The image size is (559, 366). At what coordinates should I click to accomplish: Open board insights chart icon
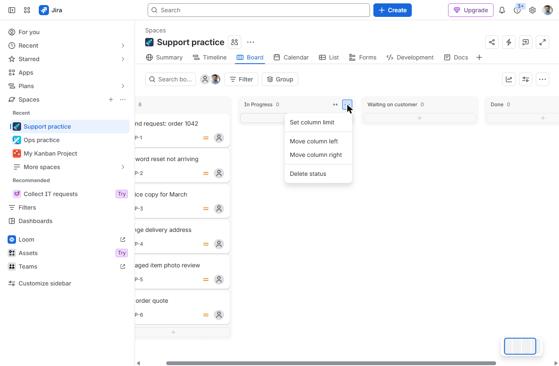click(509, 79)
